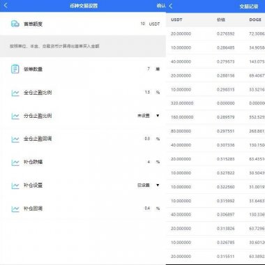Click the USDT unit next to 首单额度 value

point(154,24)
